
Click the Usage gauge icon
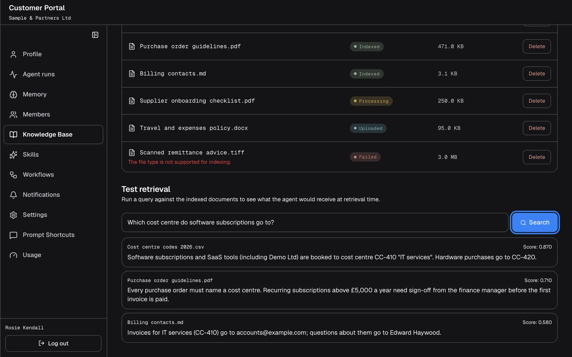tap(13, 255)
